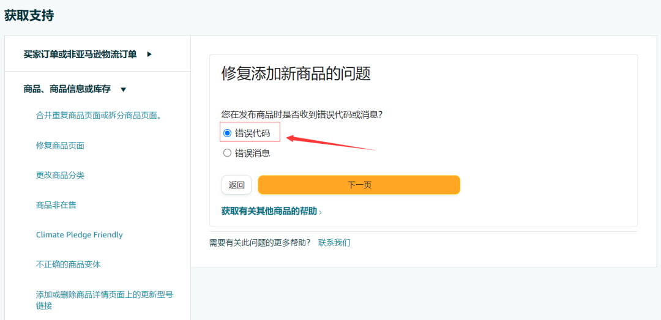The height and width of the screenshot is (320, 661).
Task: Select 更改商品分类 sidebar item
Action: tap(60, 176)
